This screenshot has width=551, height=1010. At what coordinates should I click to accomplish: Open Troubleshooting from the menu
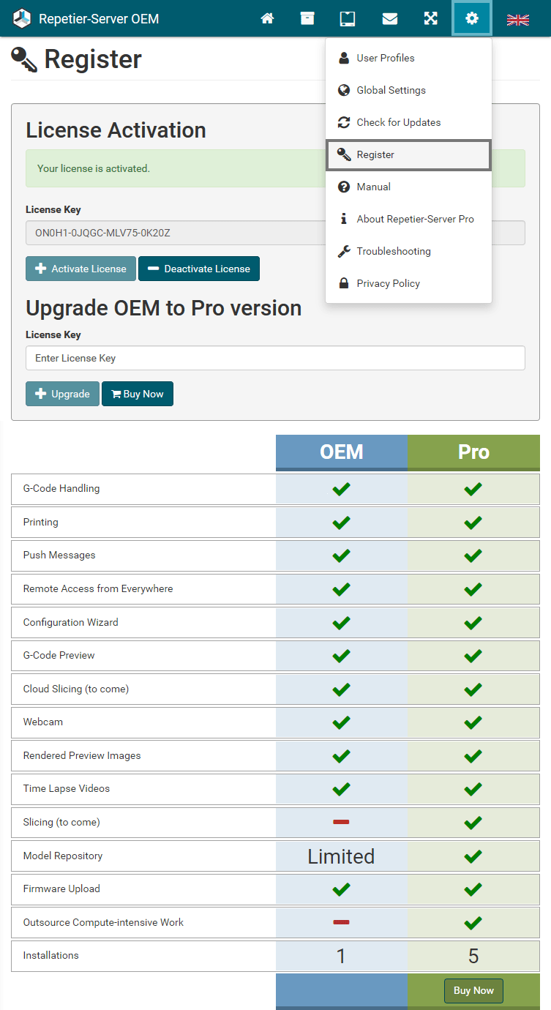[x=393, y=251]
